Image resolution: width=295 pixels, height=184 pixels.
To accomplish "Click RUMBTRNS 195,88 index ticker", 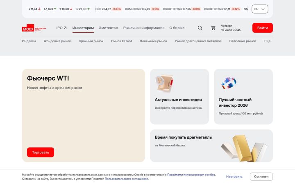I will tap(142, 9).
